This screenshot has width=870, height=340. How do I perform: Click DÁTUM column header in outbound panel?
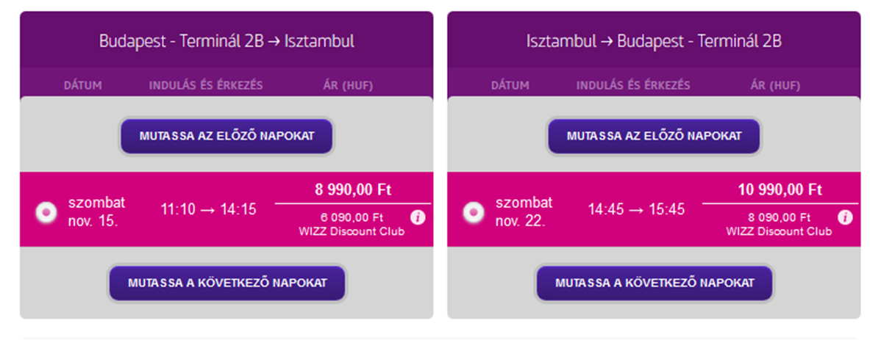point(82,86)
